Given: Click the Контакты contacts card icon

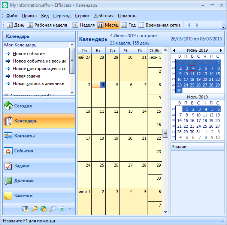Looking at the screenshot, I should tap(8, 136).
